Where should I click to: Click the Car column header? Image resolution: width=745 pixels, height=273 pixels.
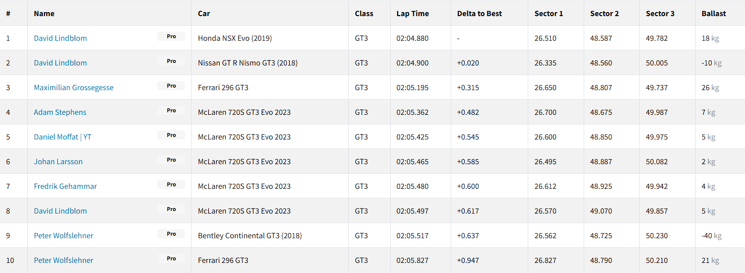204,14
